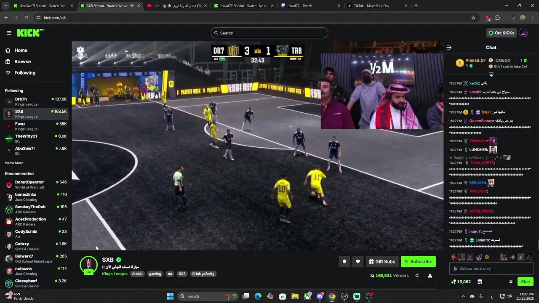Screen dimensions: 539x303
Task: Open Chrome extensions puzzle icon
Action: pos(498,18)
